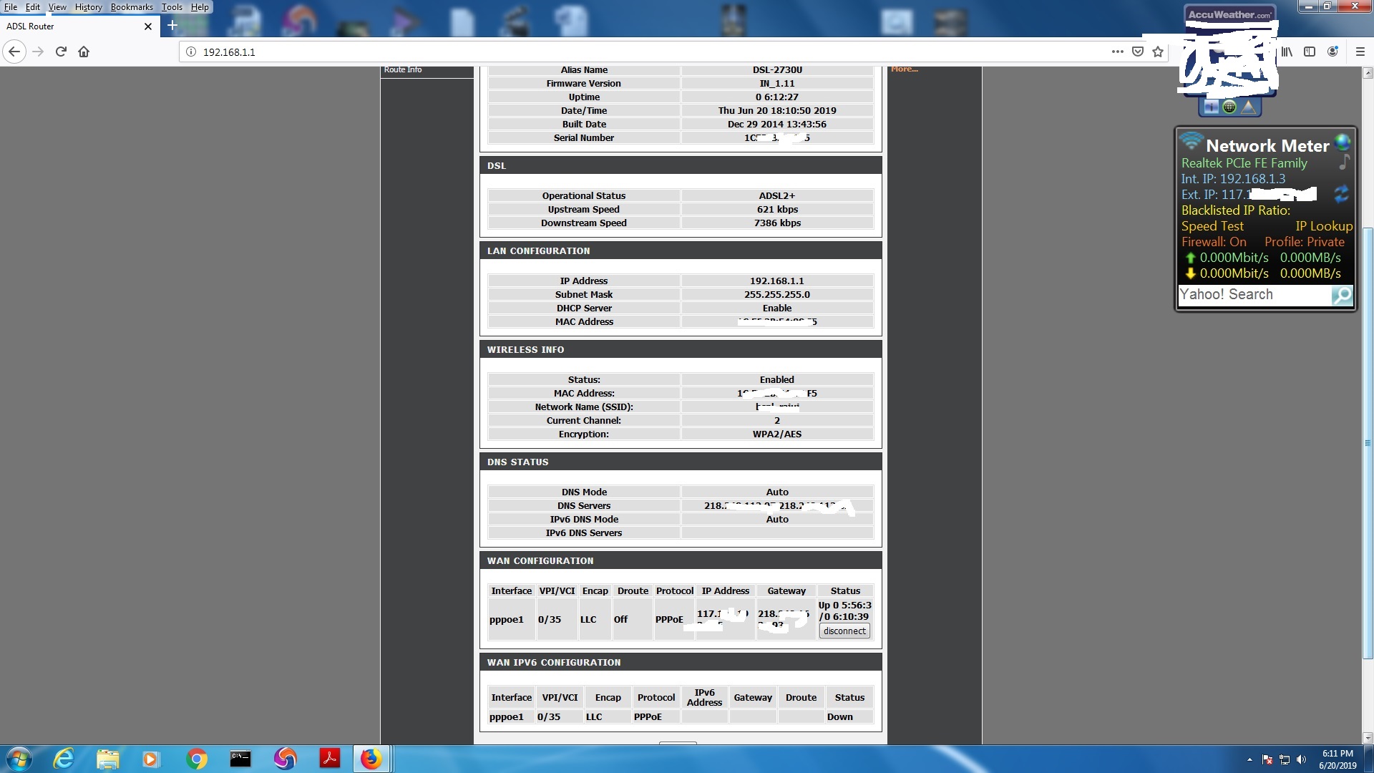Click Route Info in router sidebar
1374x773 pixels.
[403, 69]
